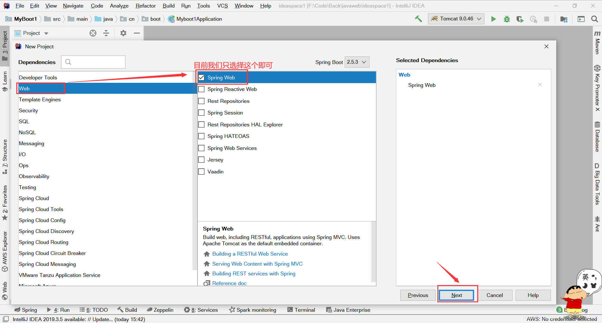Open the Favorites tool window tab

pyautogui.click(x=5, y=203)
